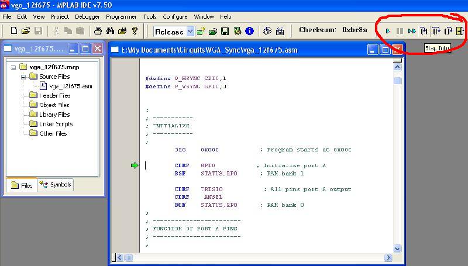
Task: Click the Step Over debugger icon
Action: click(x=436, y=30)
